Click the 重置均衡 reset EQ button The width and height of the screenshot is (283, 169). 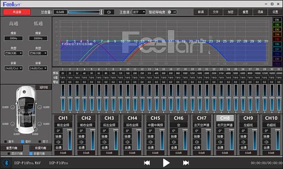coord(12,148)
